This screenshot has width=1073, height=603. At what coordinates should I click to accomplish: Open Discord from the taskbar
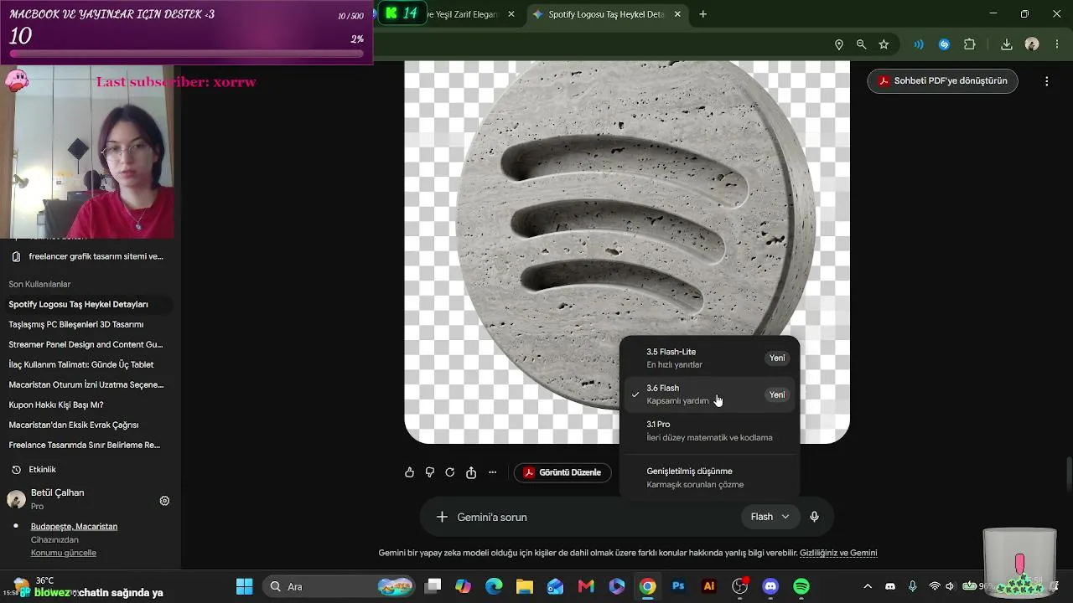coord(770,586)
